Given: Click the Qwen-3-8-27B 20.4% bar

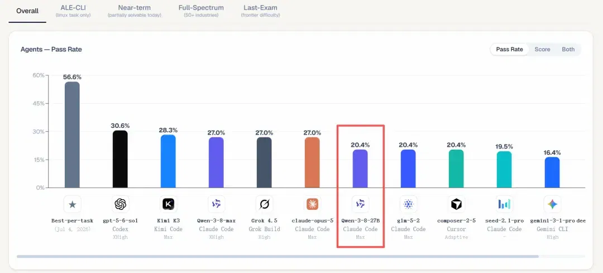Looking at the screenshot, I should [x=360, y=169].
